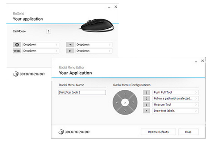Open the Follow a path command dropdown
The image size is (212, 144).
(x=175, y=99)
